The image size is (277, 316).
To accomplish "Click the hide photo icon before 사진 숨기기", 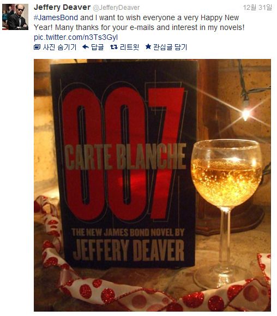I will (37, 47).
